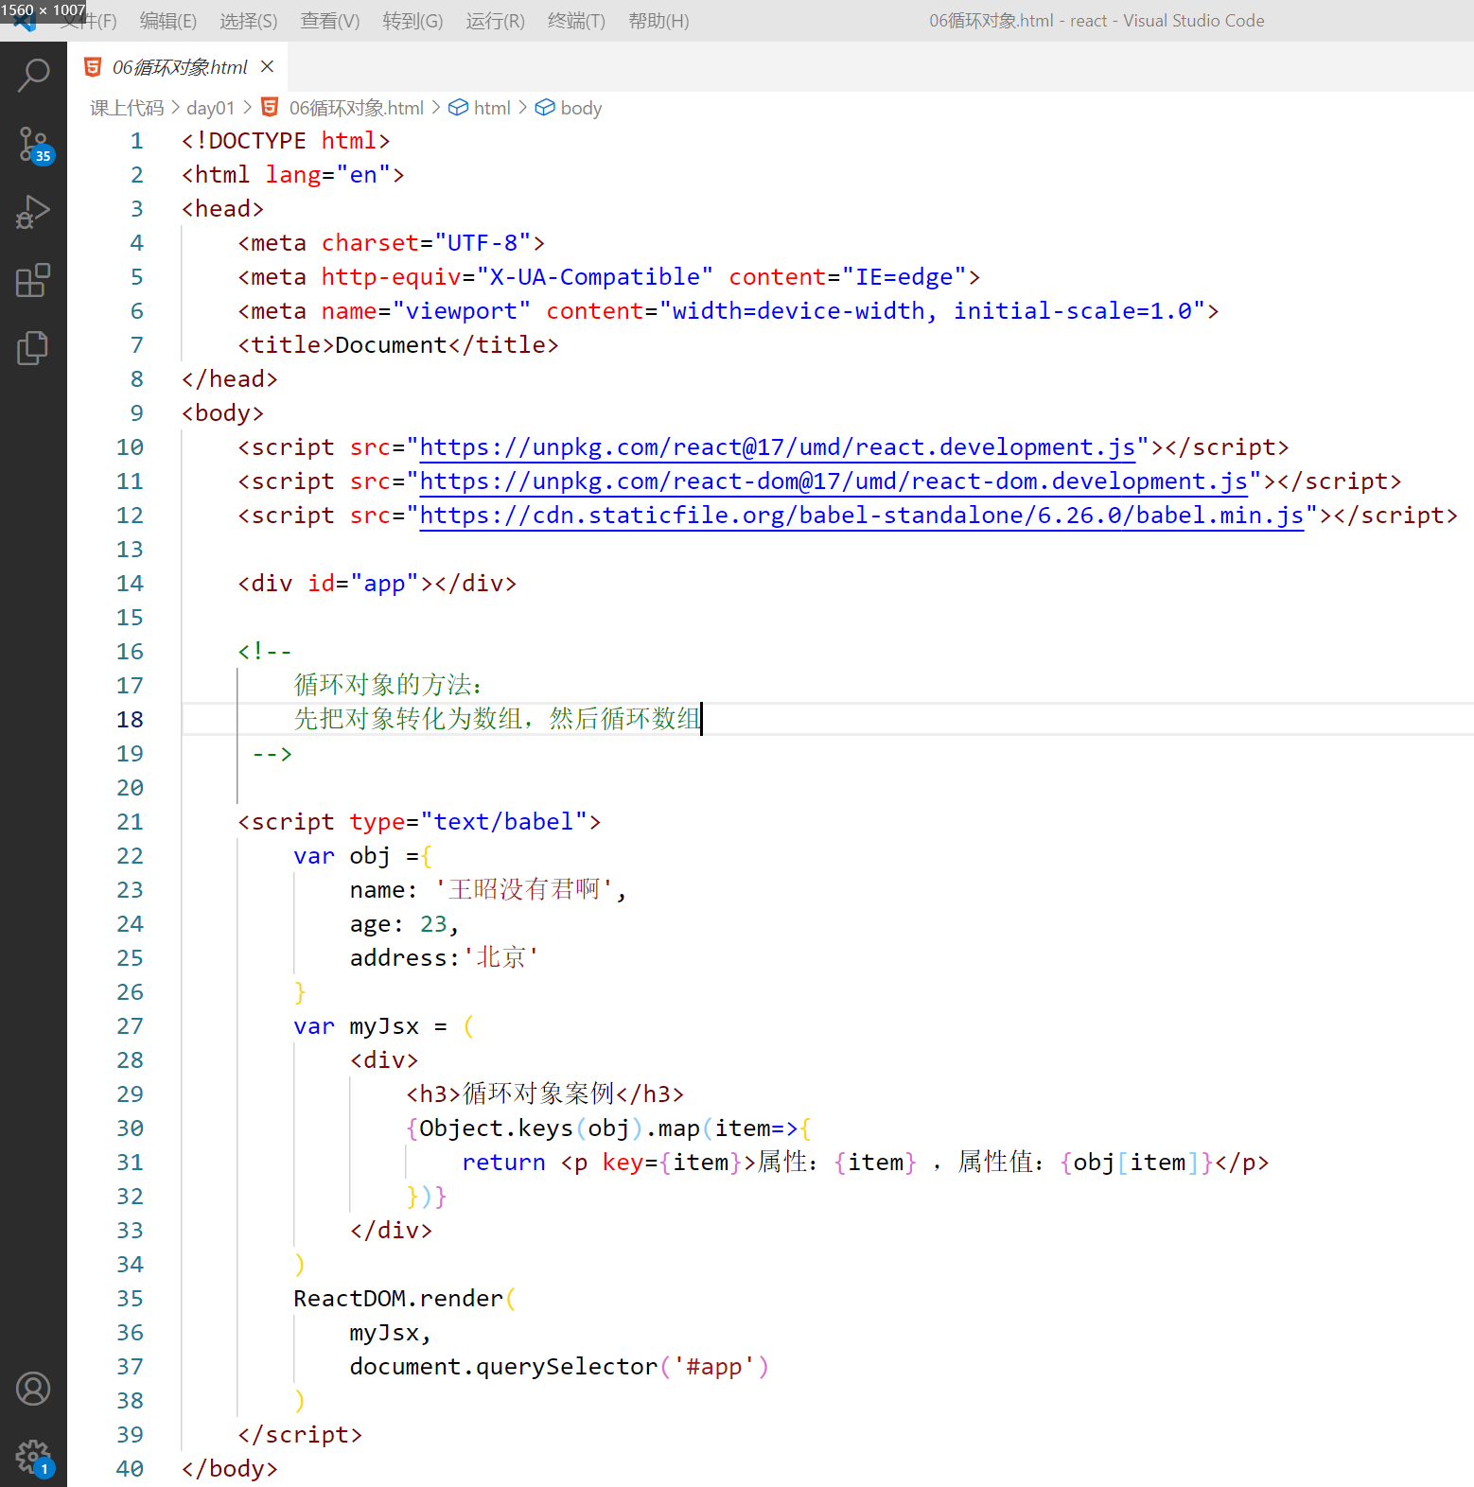Click content="IE=edge" attribute on line 5

tap(848, 276)
